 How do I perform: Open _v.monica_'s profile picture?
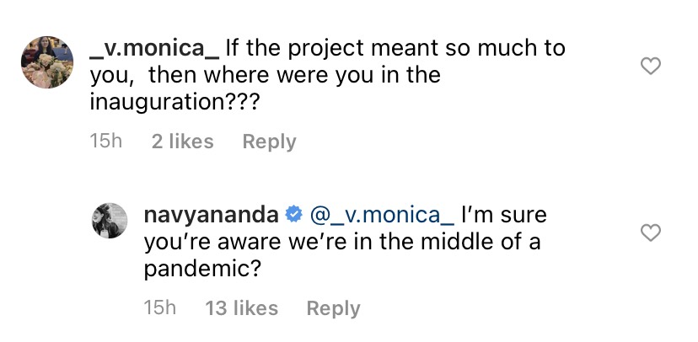coord(46,62)
